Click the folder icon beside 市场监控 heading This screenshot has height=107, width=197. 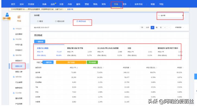[14, 29]
